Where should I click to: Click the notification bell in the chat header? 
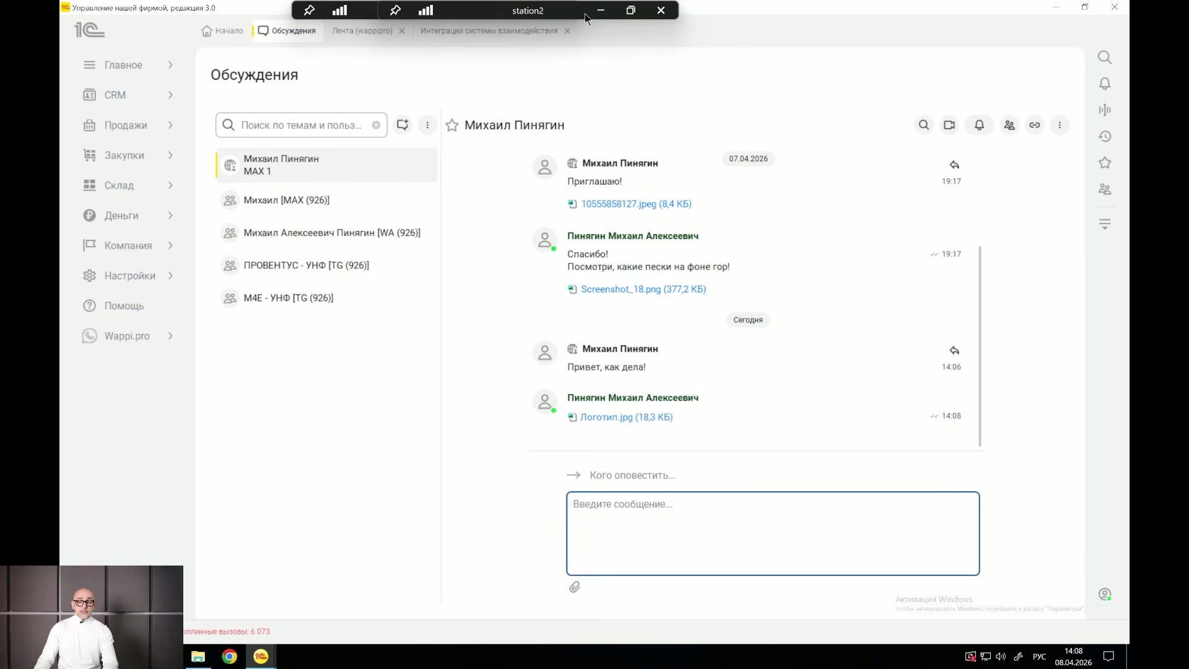click(x=979, y=125)
